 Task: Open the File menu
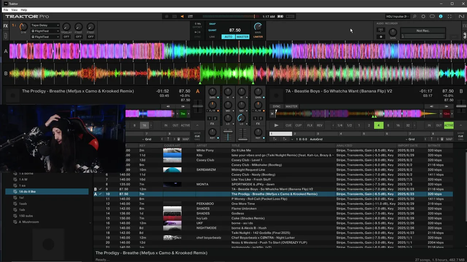click(6, 10)
